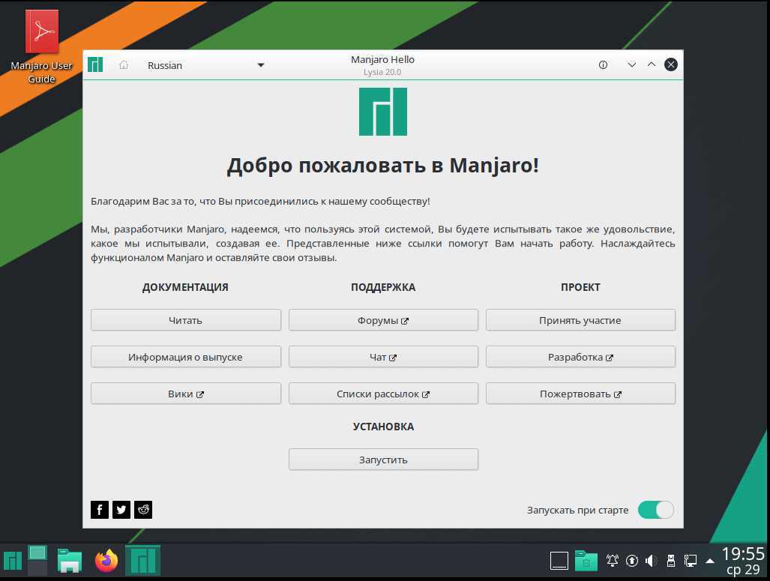770x581 pixels.
Task: Click Принять участие button
Action: (x=580, y=320)
